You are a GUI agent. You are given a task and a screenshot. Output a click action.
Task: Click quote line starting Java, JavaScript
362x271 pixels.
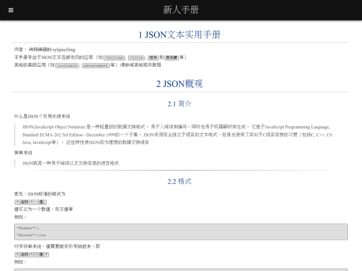[86, 143]
